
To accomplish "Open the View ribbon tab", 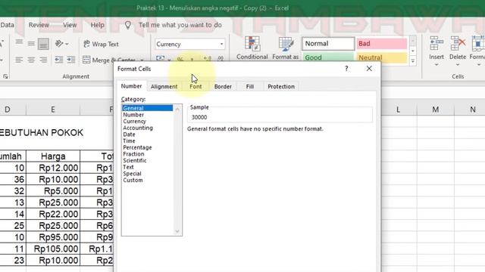I will [70, 25].
